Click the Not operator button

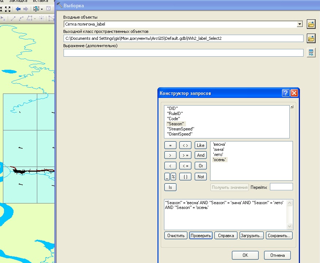(x=201, y=177)
